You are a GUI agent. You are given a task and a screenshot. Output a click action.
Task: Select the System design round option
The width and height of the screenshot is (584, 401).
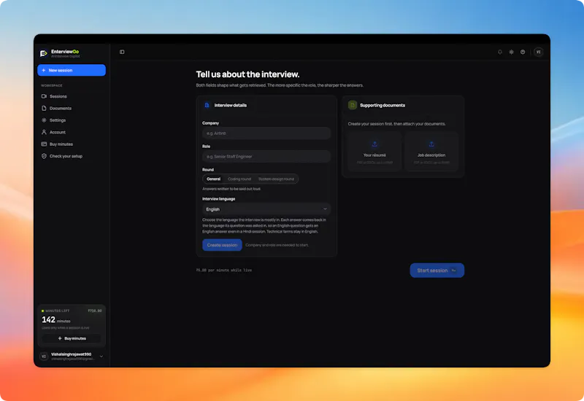pos(277,179)
